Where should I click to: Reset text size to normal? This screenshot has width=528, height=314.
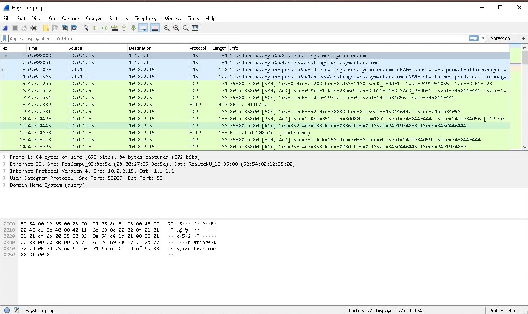[186, 28]
